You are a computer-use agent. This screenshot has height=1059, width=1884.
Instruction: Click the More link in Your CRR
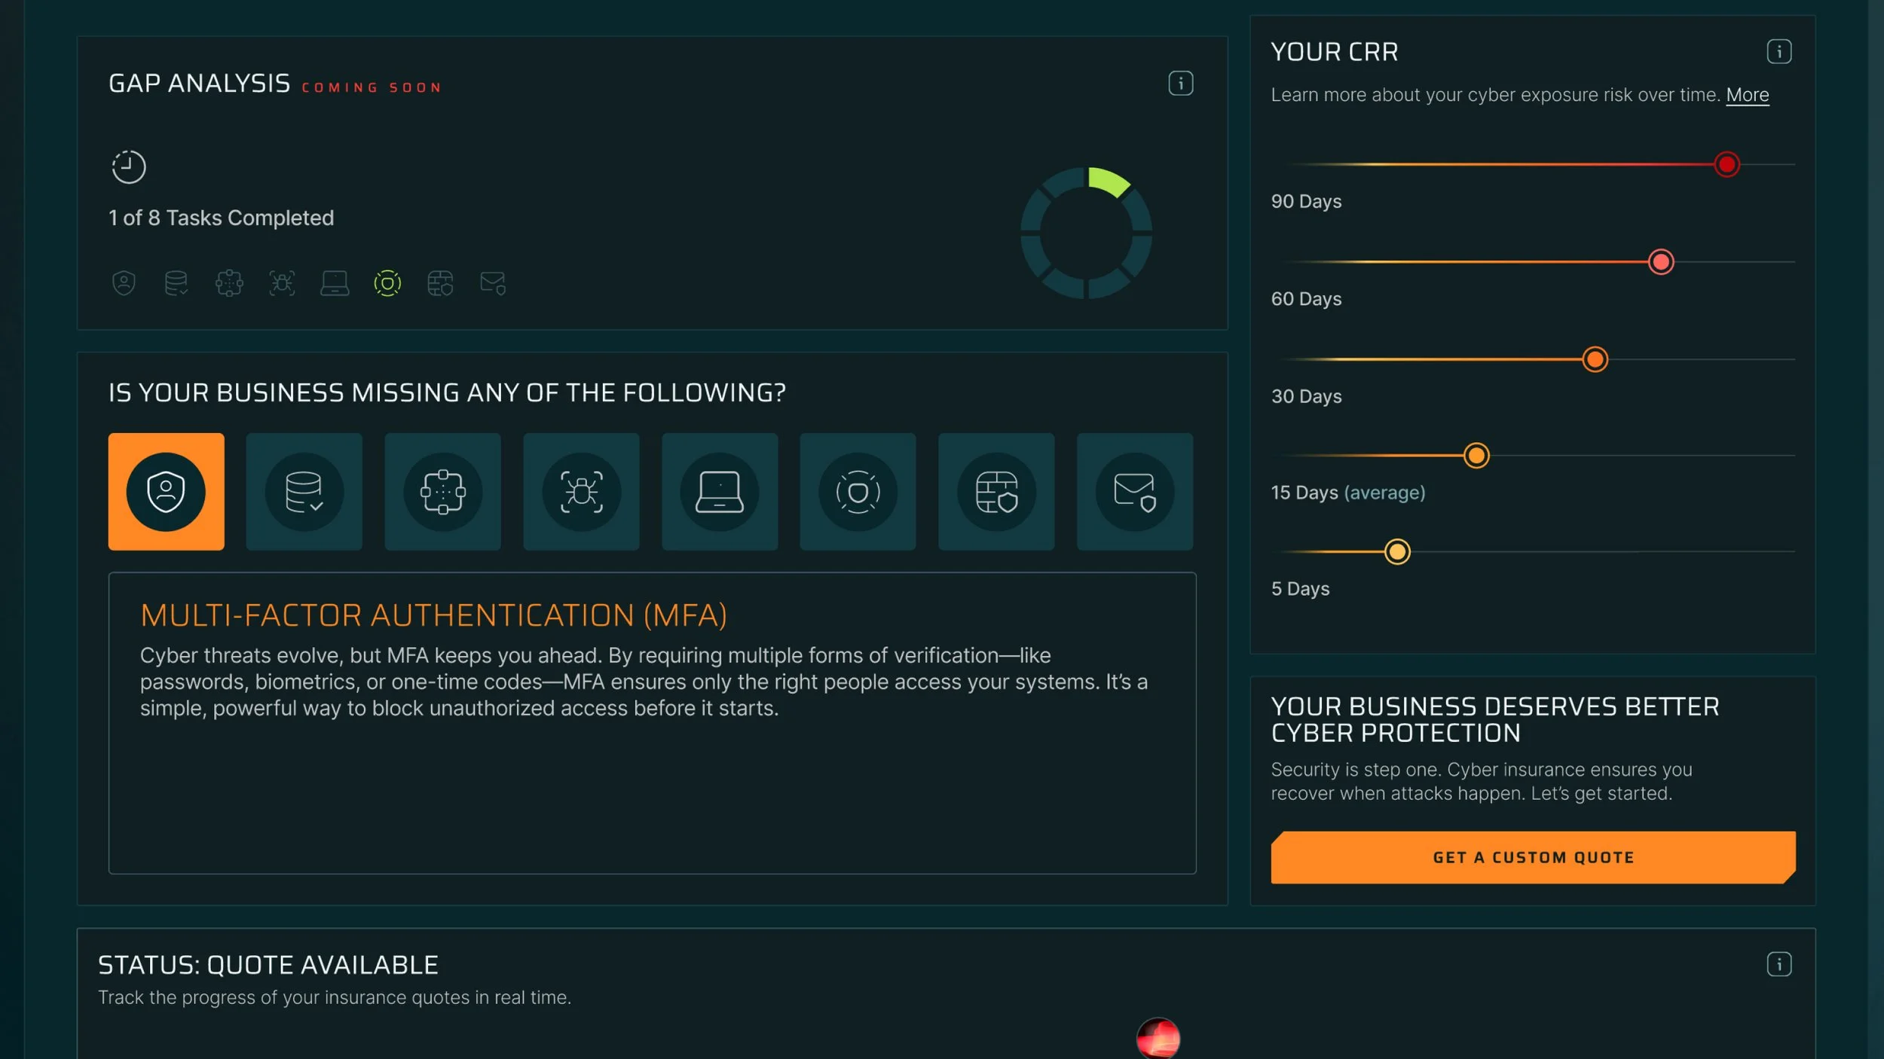point(1747,95)
